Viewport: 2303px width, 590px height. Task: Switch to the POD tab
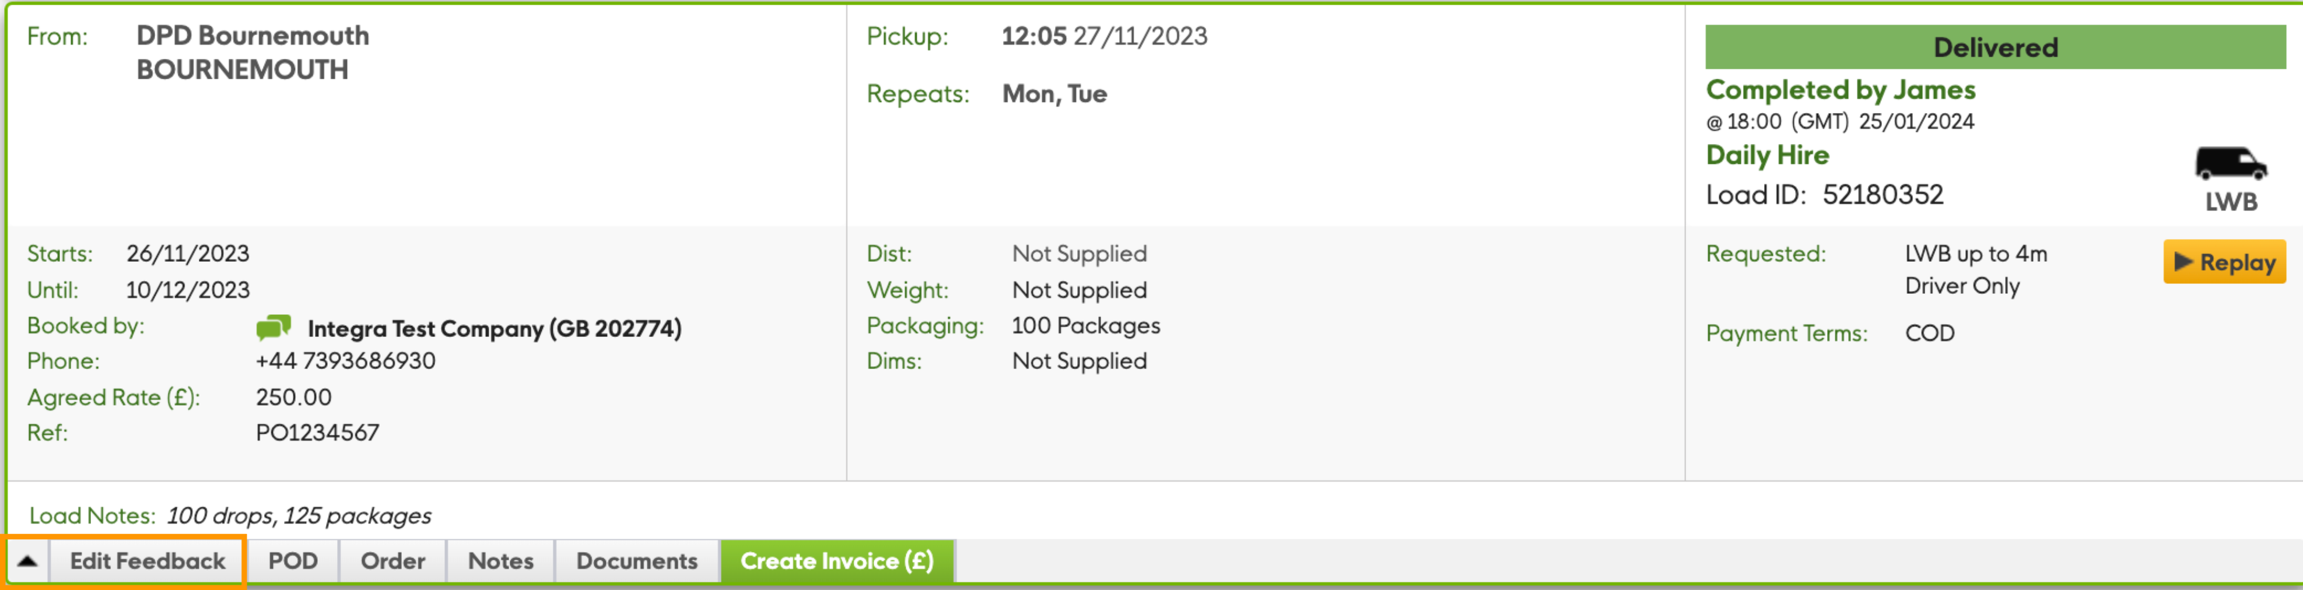[x=293, y=561]
